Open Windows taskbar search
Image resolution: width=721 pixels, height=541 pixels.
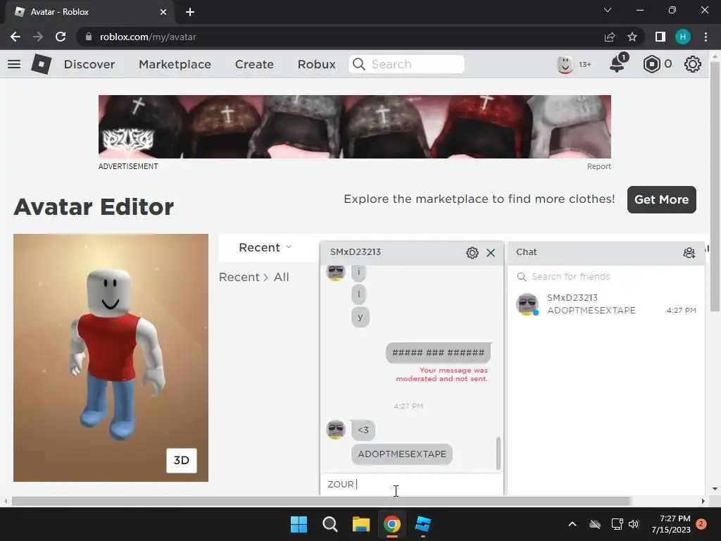330,524
